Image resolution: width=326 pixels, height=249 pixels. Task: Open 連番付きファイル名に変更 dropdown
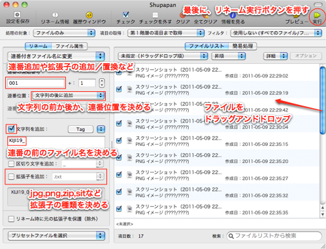(x=56, y=56)
